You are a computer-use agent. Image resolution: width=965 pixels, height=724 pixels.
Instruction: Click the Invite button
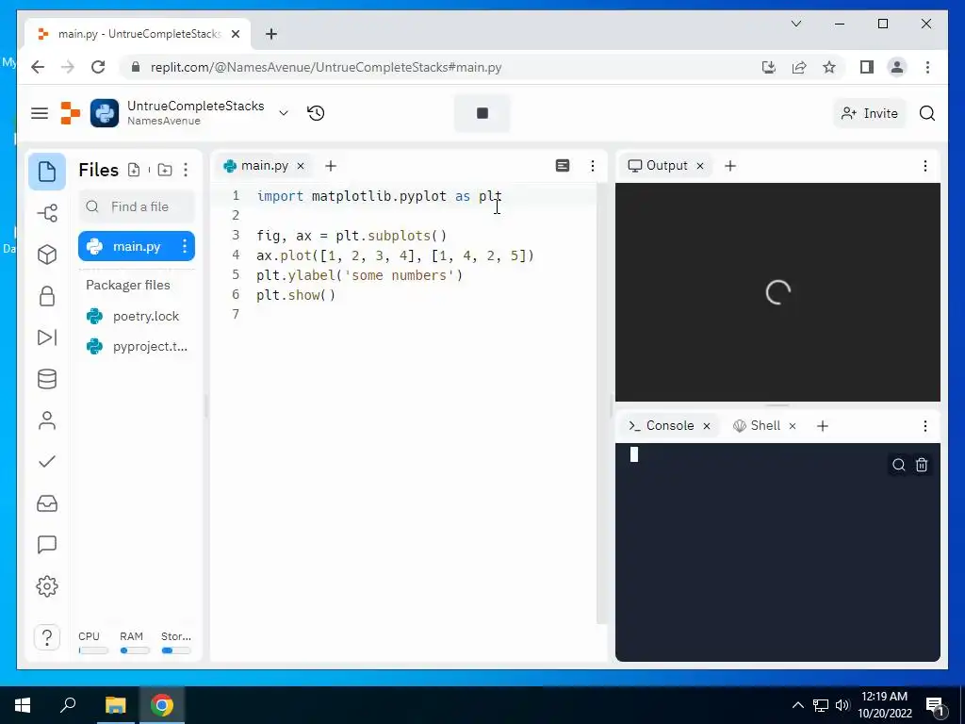[870, 113]
